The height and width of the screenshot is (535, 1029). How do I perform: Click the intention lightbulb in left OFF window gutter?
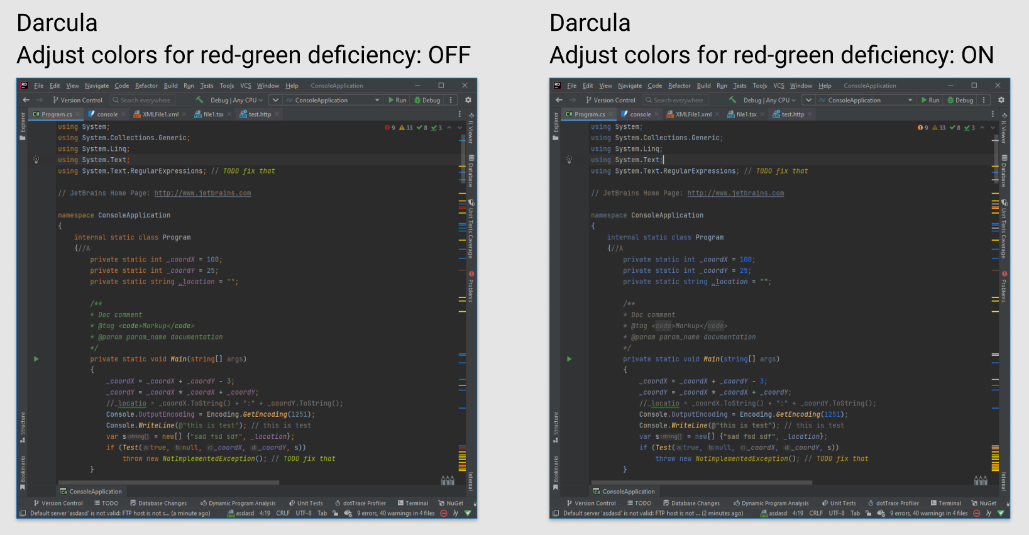(x=36, y=160)
